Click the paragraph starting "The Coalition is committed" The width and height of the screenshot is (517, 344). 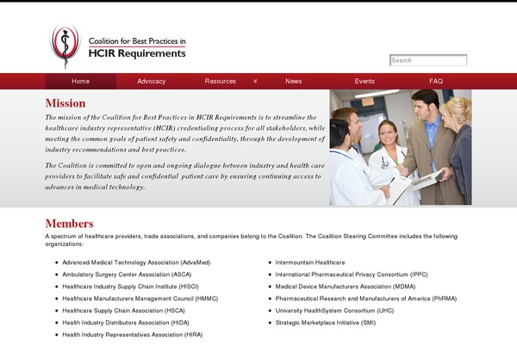(184, 176)
